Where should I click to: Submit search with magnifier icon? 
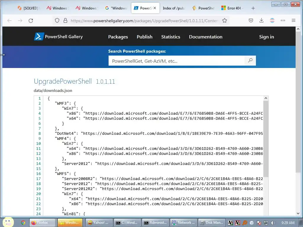click(x=250, y=60)
